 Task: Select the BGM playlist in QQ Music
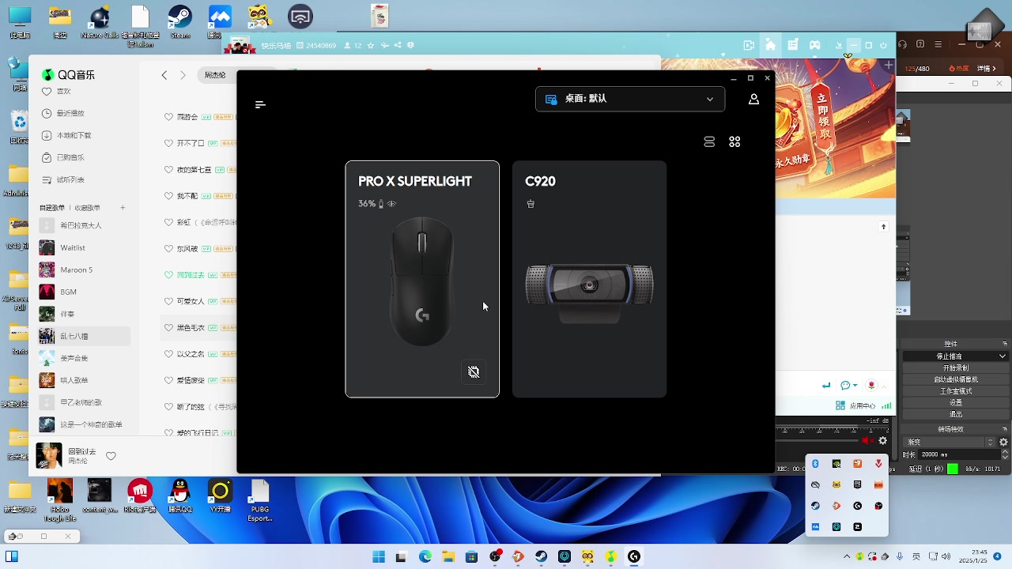pyautogui.click(x=83, y=292)
